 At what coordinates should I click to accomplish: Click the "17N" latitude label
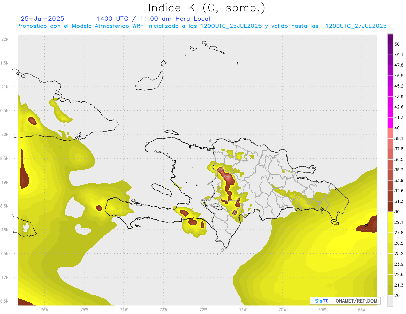(5, 277)
